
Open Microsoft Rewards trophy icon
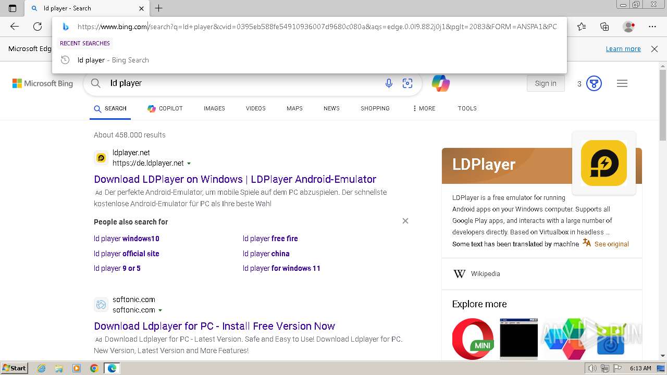click(x=594, y=83)
